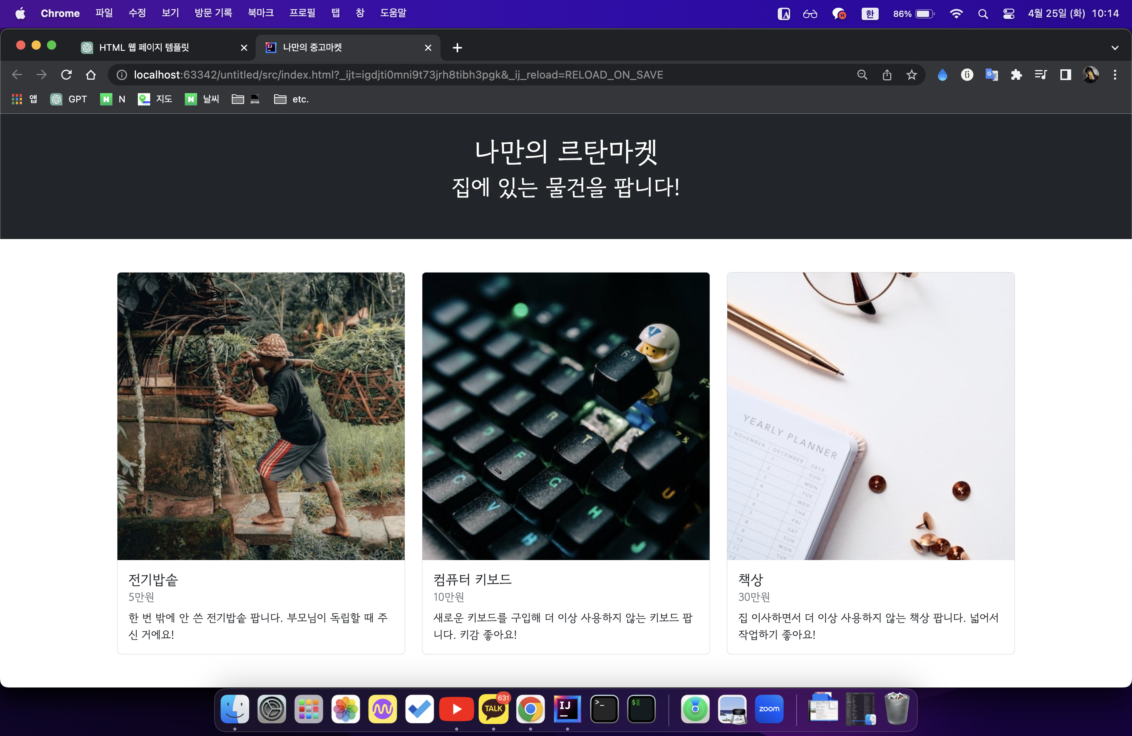This screenshot has height=736, width=1132.
Task: Open the blue droplet extension
Action: (942, 75)
